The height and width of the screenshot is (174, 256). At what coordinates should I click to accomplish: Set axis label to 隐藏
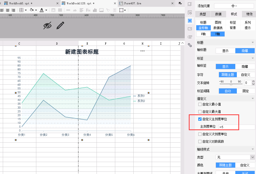[x=245, y=66]
